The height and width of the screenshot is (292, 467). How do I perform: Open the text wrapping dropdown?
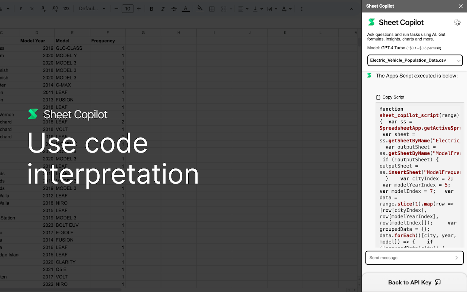pos(272,9)
